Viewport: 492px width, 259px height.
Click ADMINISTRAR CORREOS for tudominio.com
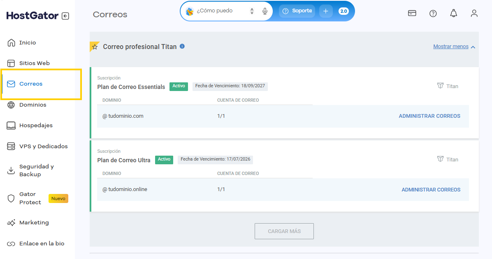point(429,116)
